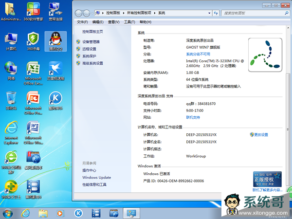This screenshot has width=292, height=219.
Task: Click the OEM logo image
Action: (265, 55)
